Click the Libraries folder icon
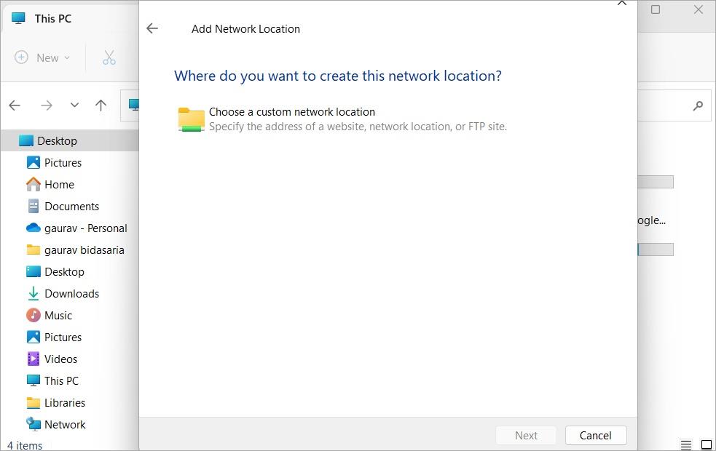This screenshot has width=716, height=451. tap(34, 403)
